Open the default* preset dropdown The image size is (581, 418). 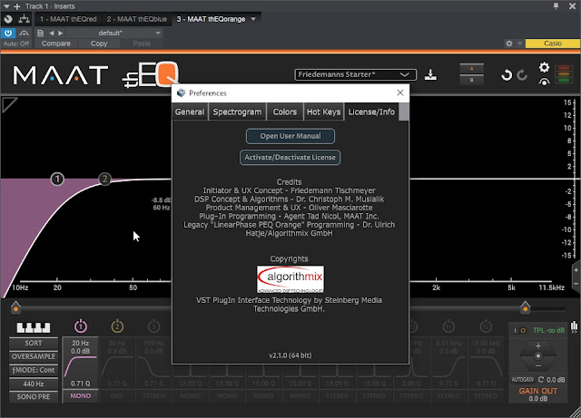pyautogui.click(x=114, y=33)
